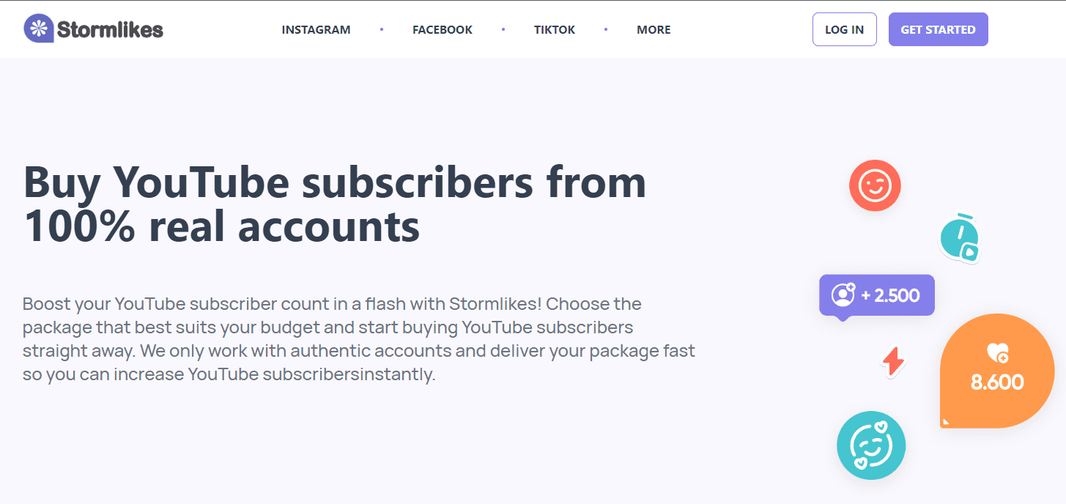Image resolution: width=1066 pixels, height=504 pixels.
Task: Click the red lightning bolt icon
Action: pyautogui.click(x=892, y=360)
